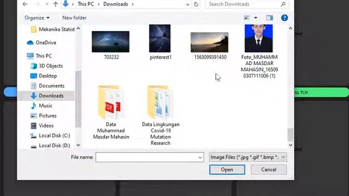The height and width of the screenshot is (196, 349).
Task: Select This PC in the address path
Action: click(x=86, y=4)
